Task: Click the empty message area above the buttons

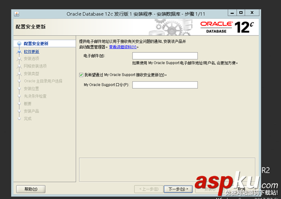Action: pos(167,170)
